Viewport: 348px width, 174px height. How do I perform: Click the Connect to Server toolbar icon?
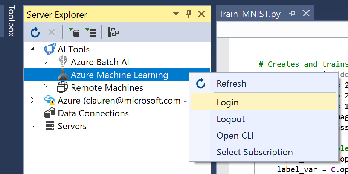click(91, 32)
